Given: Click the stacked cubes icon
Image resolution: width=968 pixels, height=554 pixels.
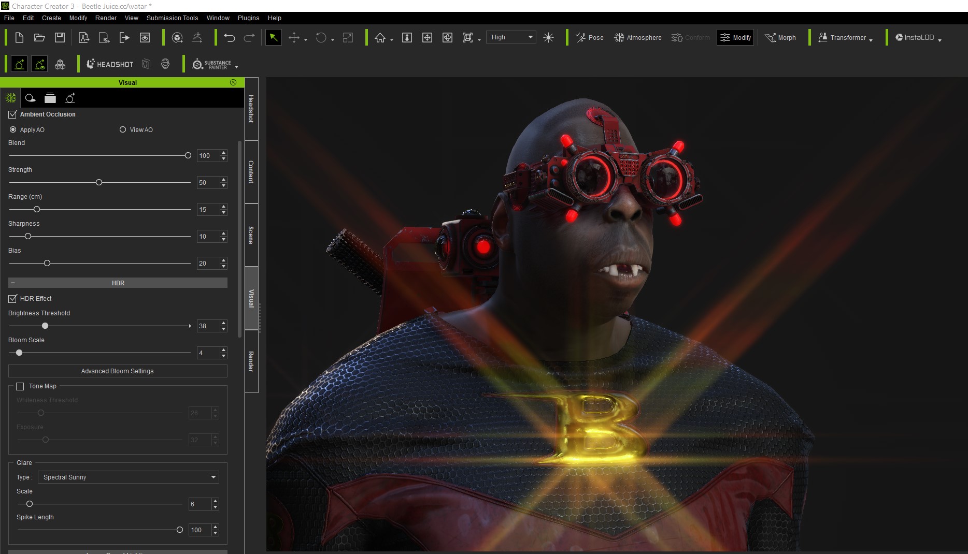Looking at the screenshot, I should 60,64.
